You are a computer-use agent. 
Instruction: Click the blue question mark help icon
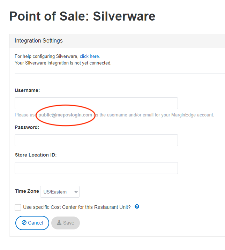click(137, 207)
